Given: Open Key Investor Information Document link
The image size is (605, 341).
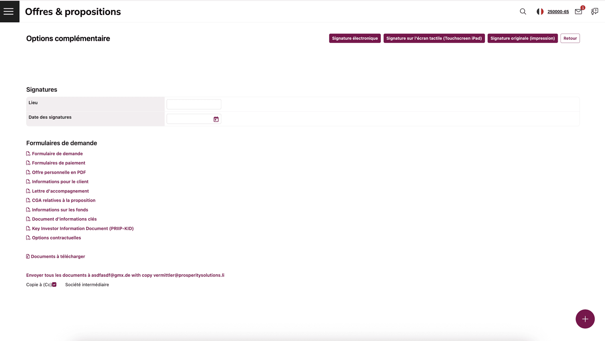Looking at the screenshot, I should coord(83,228).
